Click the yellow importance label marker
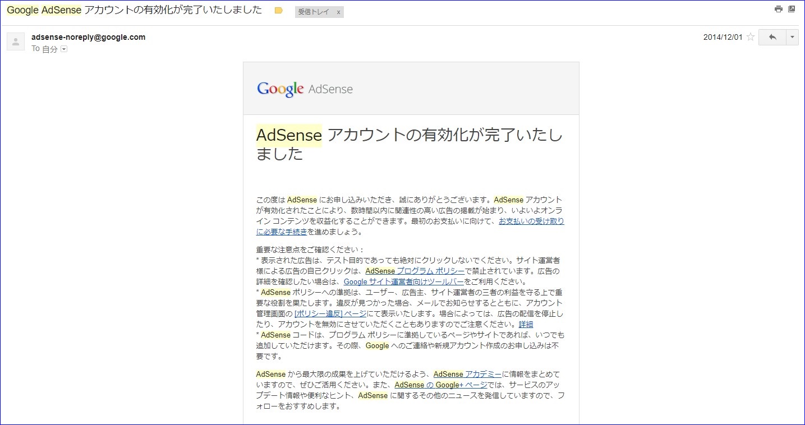Viewport: 805px width, 425px height. tap(279, 11)
